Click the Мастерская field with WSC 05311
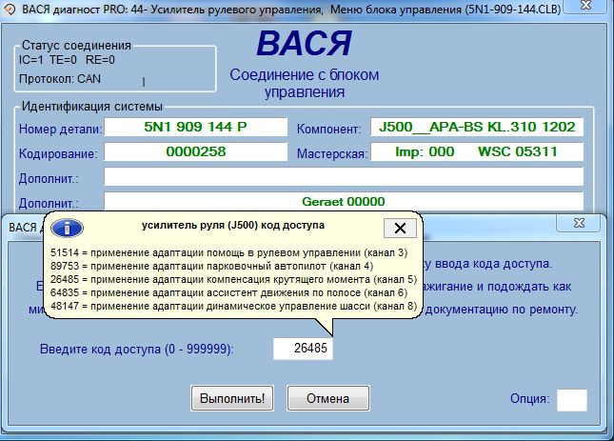 (475, 152)
